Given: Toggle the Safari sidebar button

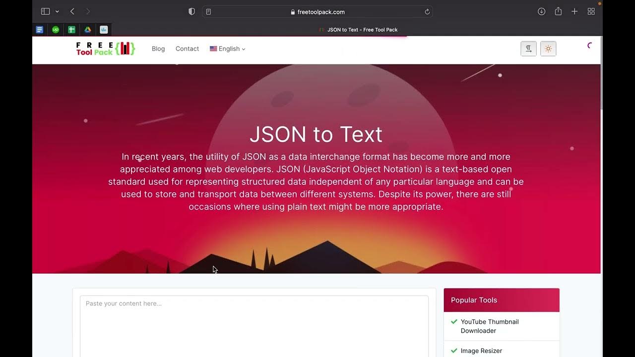Looking at the screenshot, I should 45,11.
